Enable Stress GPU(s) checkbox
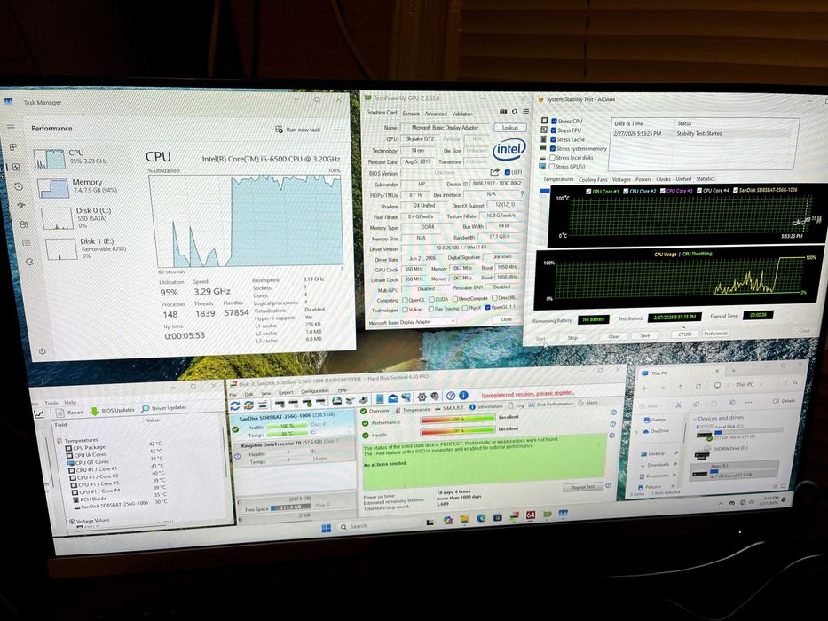 point(551,167)
